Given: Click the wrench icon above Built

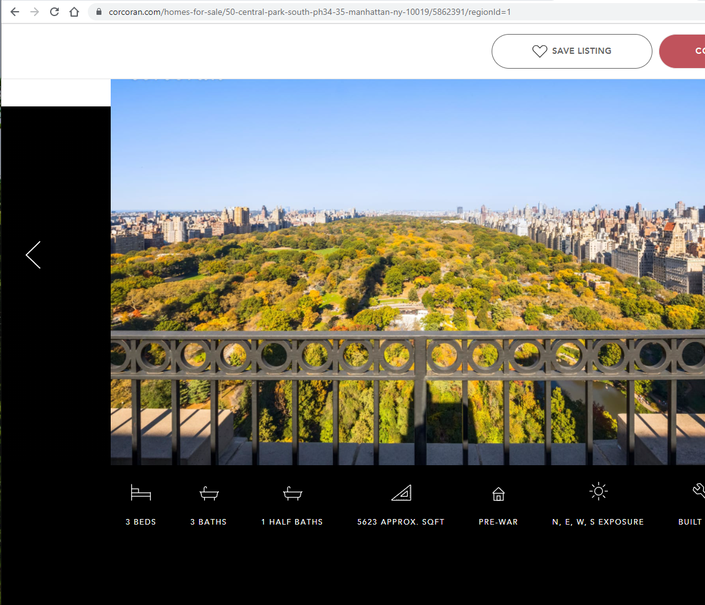Looking at the screenshot, I should click(699, 491).
